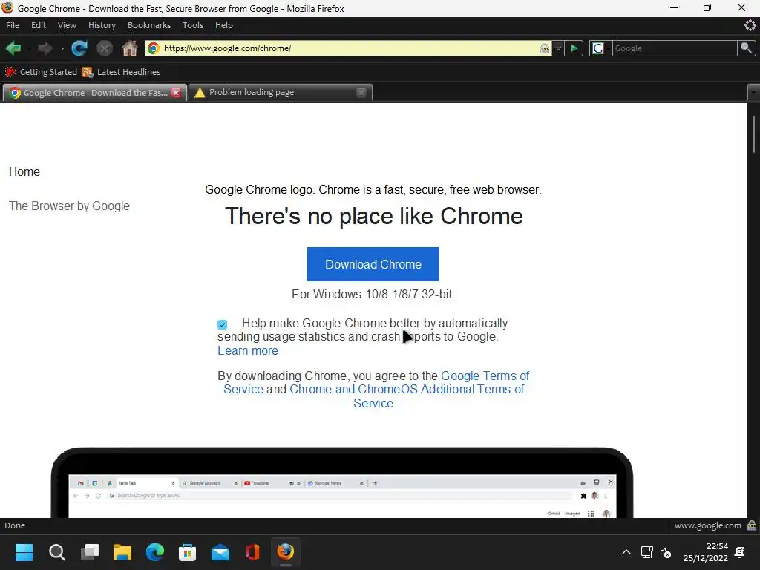
Task: Click the green Back arrow button
Action: click(13, 48)
